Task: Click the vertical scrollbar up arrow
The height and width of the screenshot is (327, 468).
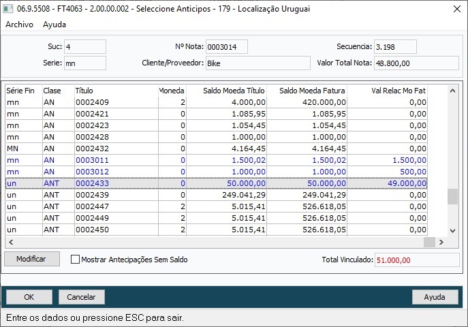Action: tap(452, 90)
